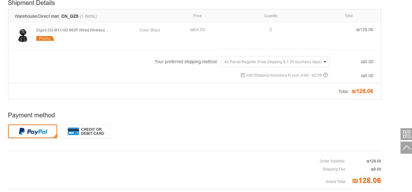Click the item quantity value 2
Viewport: 412px width, 192px height.
[x=271, y=30]
